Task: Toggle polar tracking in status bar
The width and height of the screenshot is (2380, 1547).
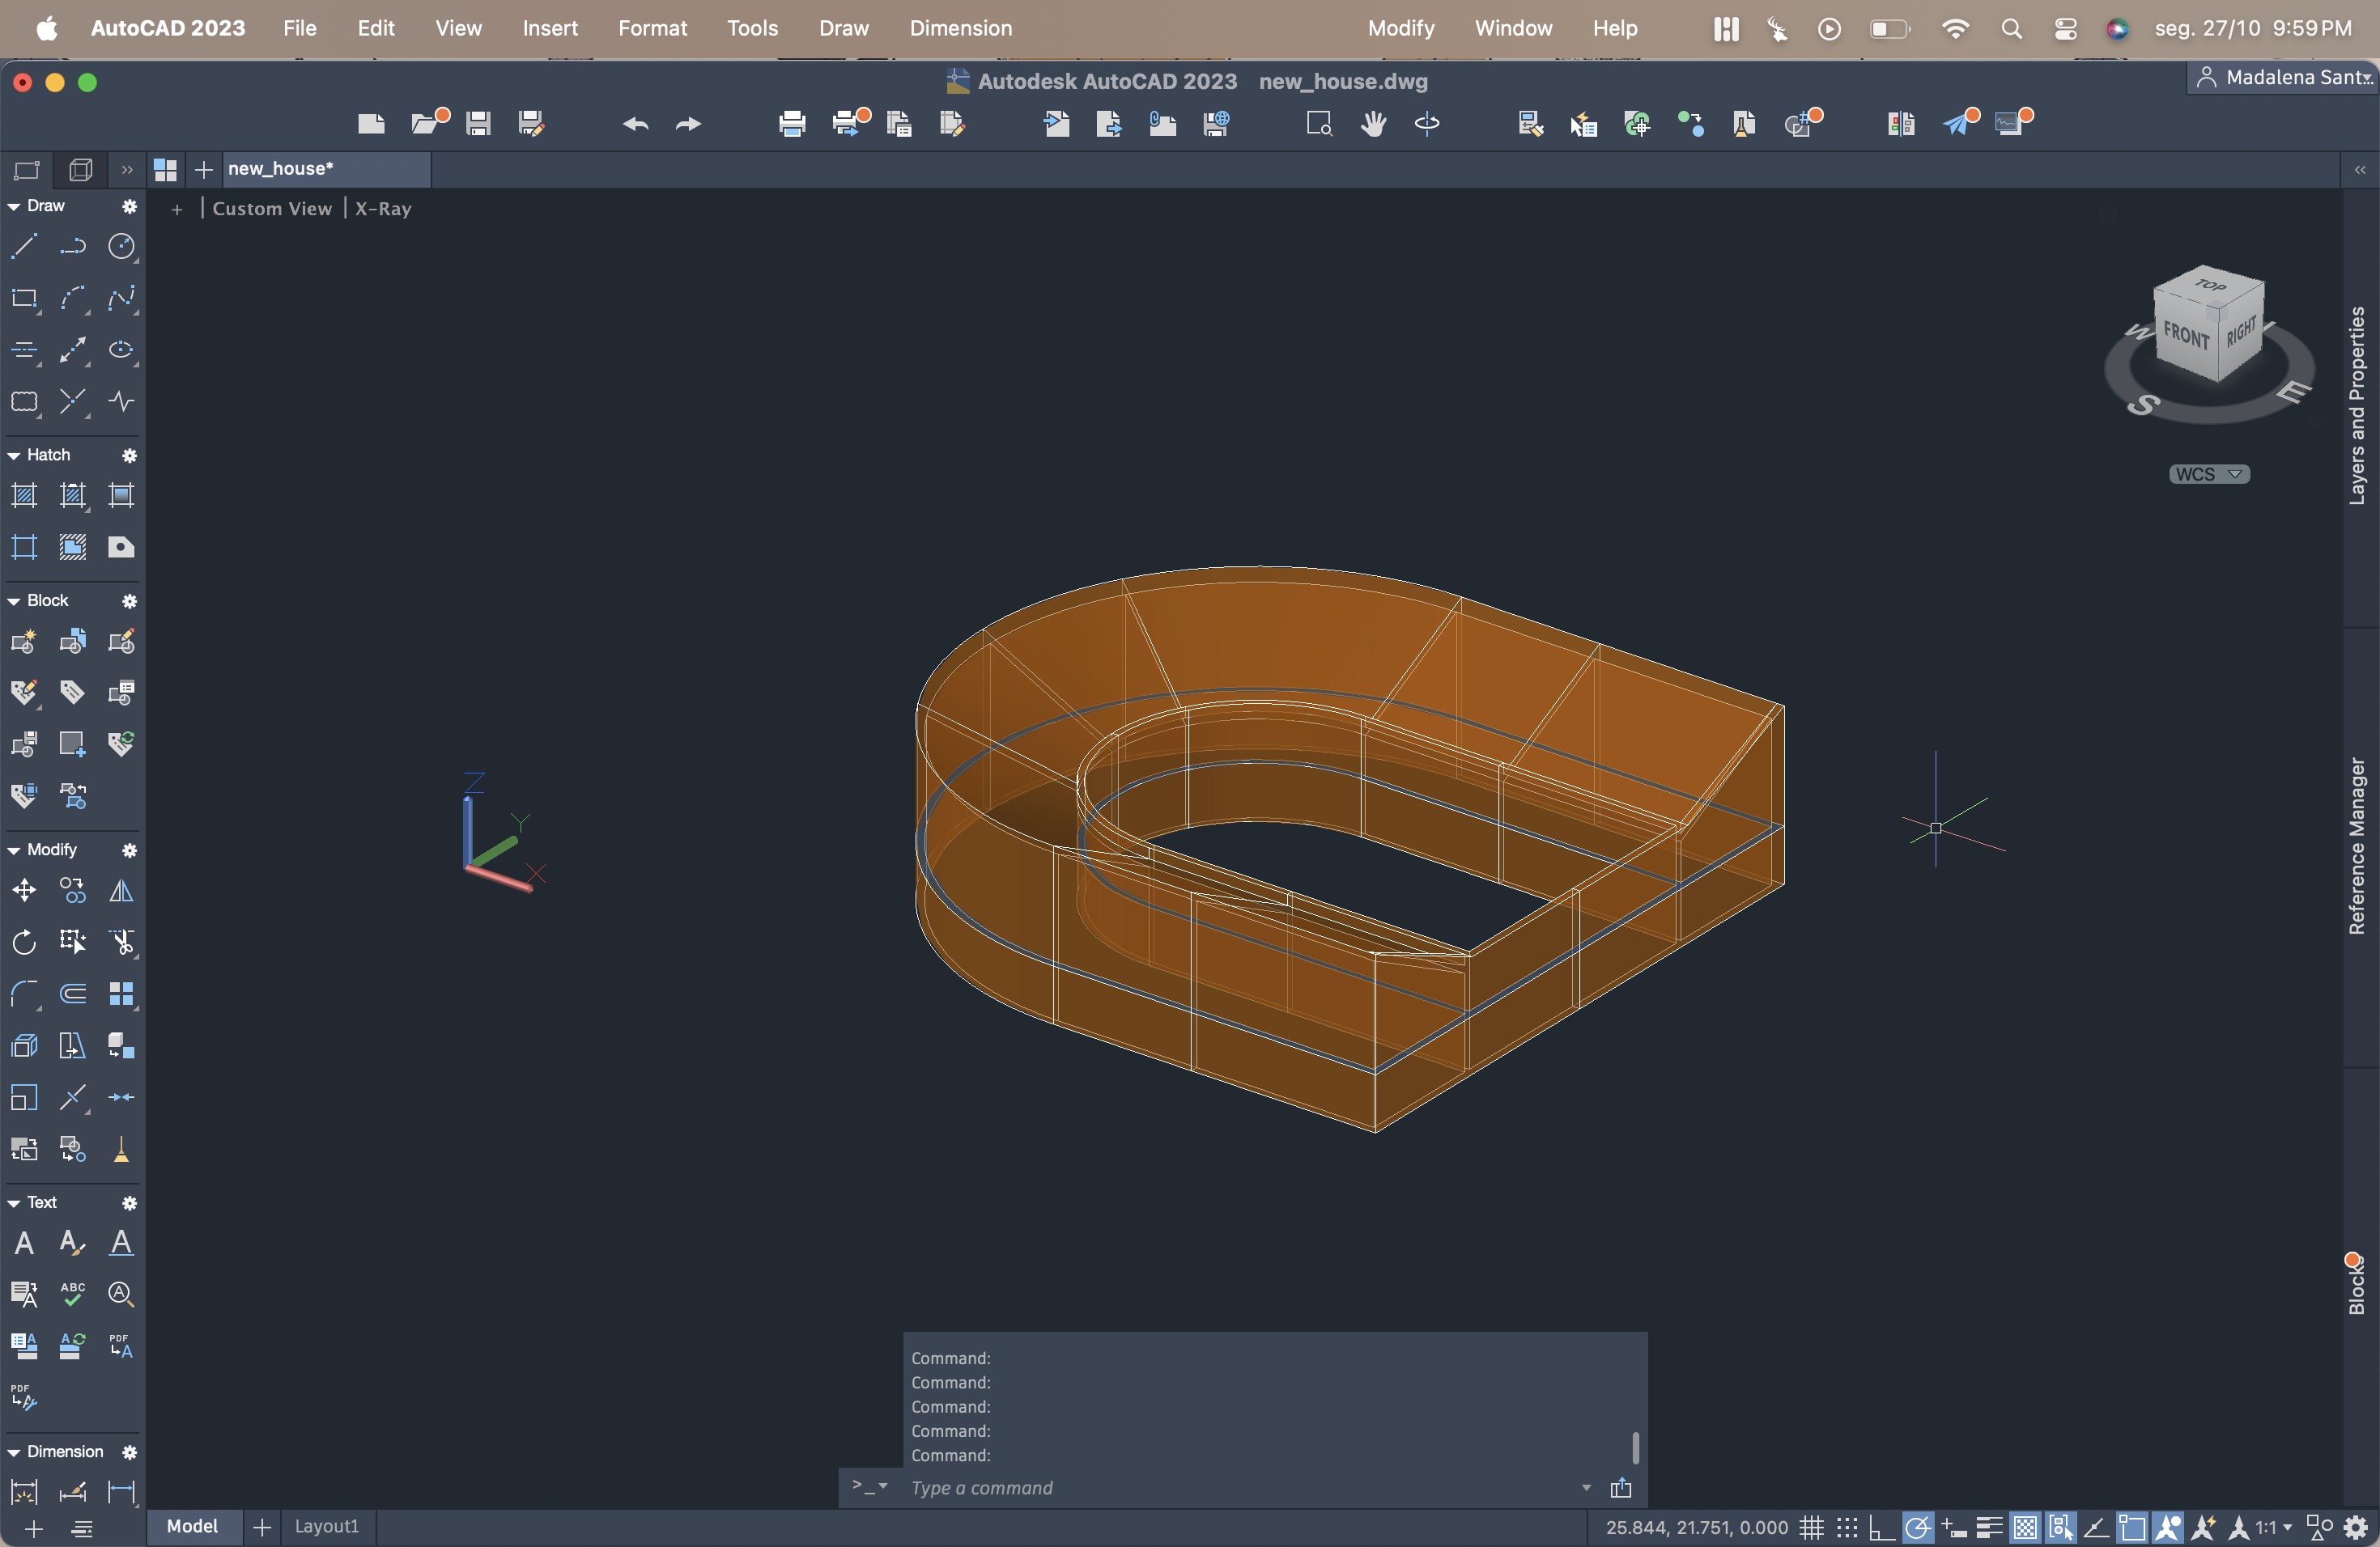Action: point(1917,1527)
